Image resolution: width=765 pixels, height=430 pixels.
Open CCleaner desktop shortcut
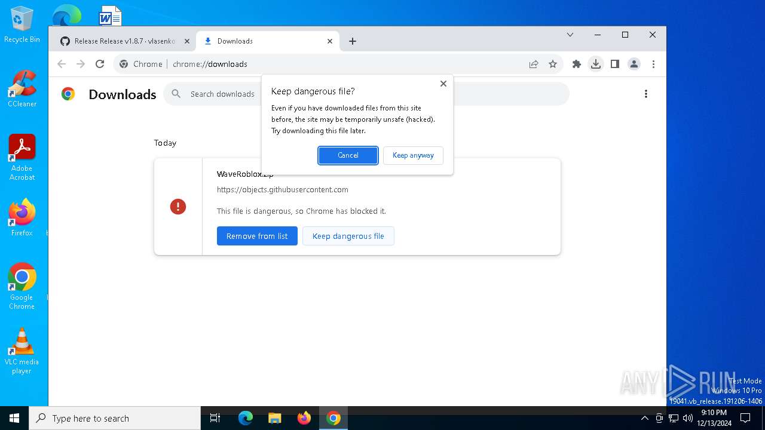(22, 89)
